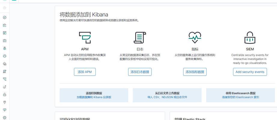Screen dimensions: 277x120
Task: Click the Centralize security events description text
Action: (x=250, y=59)
